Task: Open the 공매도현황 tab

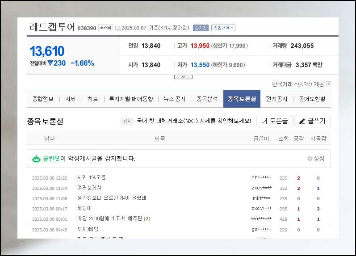Action: point(312,99)
